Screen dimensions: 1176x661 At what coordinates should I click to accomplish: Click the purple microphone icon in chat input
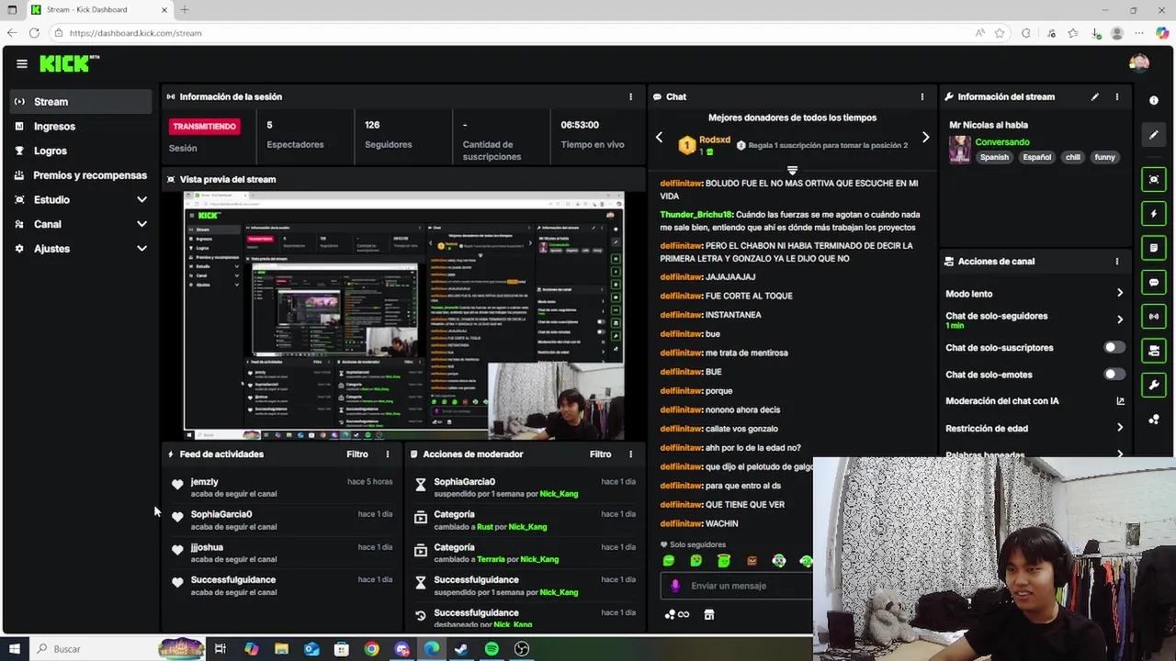675,586
